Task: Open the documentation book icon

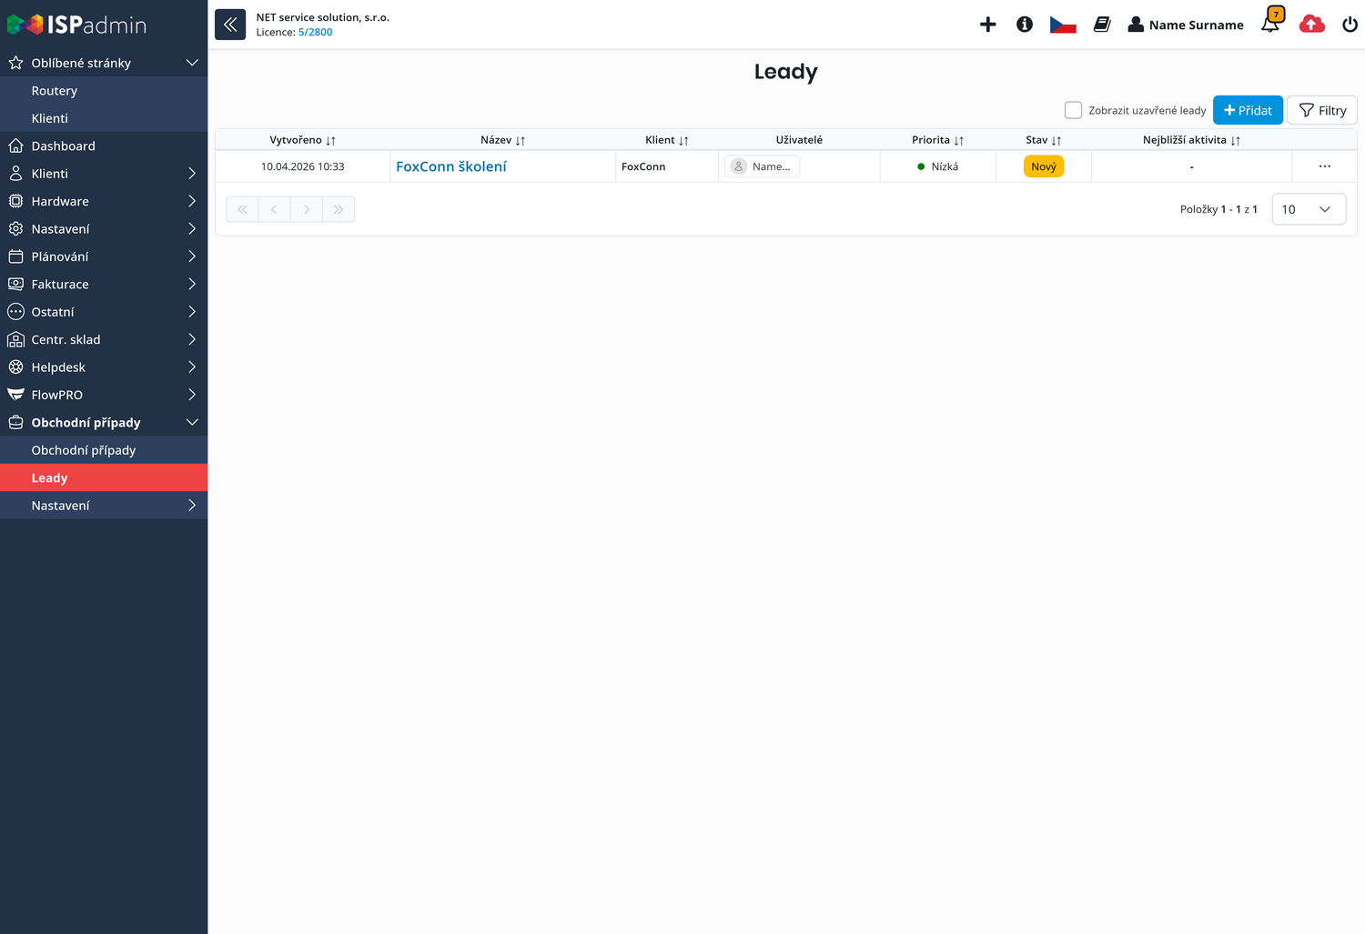Action: pos(1101,25)
